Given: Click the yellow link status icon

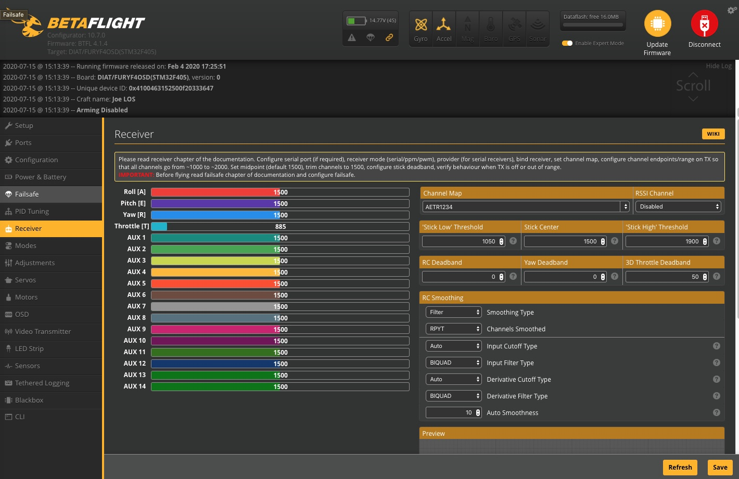Looking at the screenshot, I should [389, 37].
